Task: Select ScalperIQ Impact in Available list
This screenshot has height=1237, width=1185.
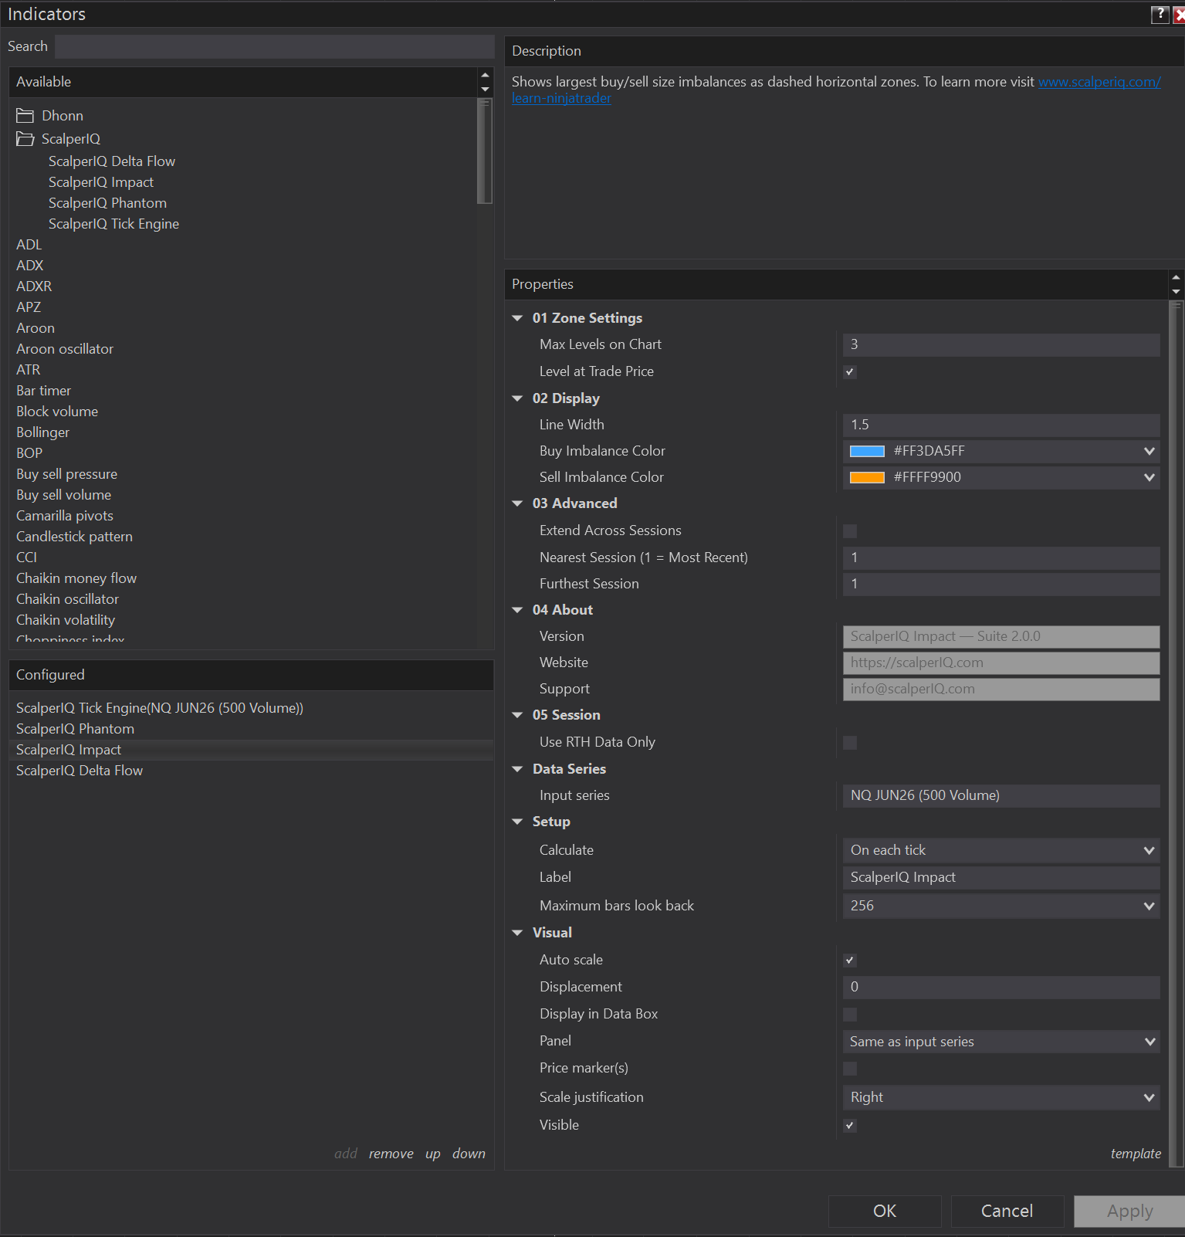Action: point(101,182)
